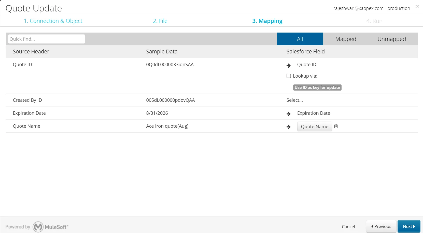This screenshot has width=423, height=233.
Task: Click the arrow icon in Quote Name row
Action: coord(289,127)
